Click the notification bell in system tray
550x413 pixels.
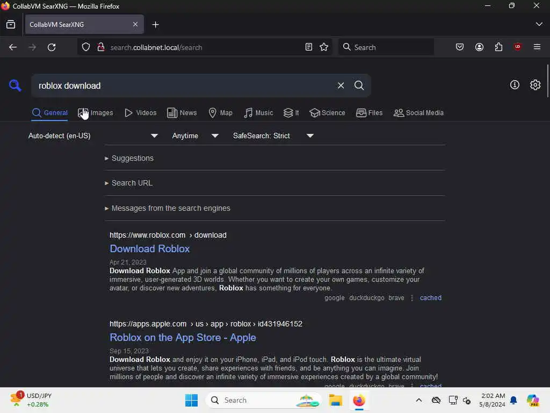[x=513, y=400]
